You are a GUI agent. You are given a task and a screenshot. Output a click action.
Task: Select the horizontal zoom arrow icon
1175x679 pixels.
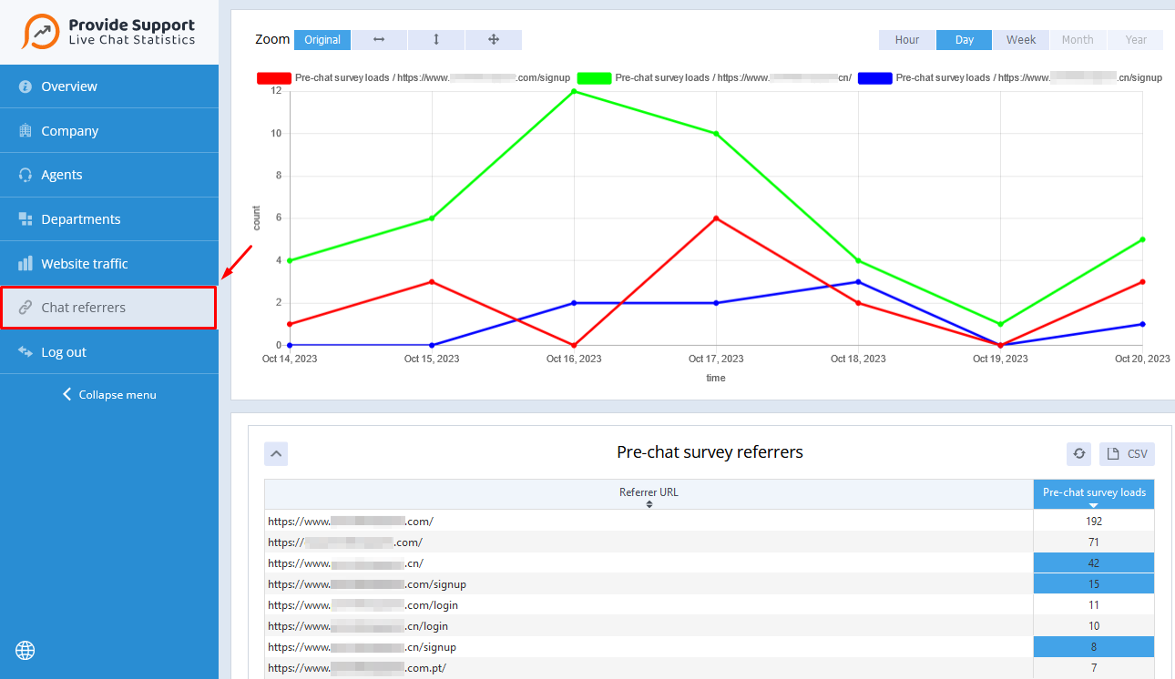click(378, 39)
